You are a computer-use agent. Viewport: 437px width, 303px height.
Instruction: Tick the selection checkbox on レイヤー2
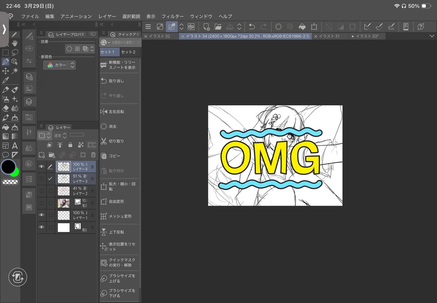point(51,191)
